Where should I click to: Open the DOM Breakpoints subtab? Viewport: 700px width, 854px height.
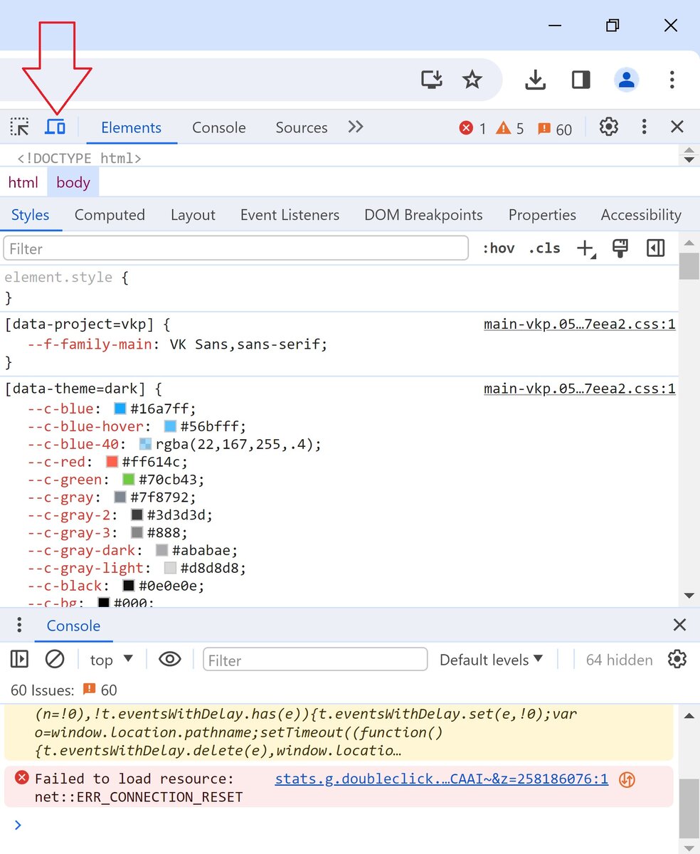(423, 215)
